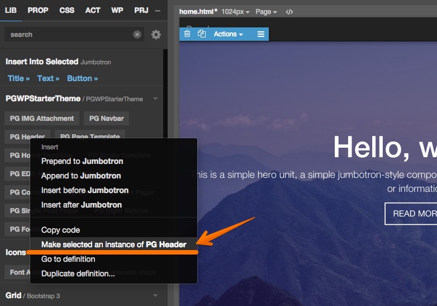Switch to the ACT tab
Screen dimensions: 437x306
pos(93,10)
